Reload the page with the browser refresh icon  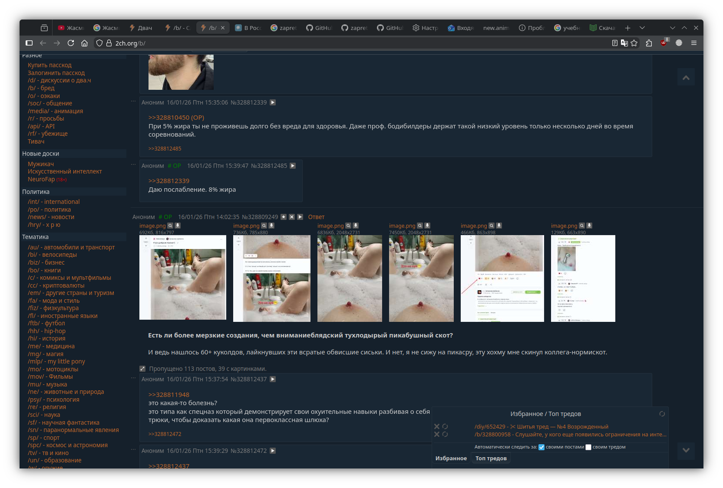point(71,43)
